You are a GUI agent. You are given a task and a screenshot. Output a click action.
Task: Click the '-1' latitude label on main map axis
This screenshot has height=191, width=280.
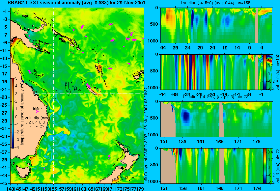point(5,11)
